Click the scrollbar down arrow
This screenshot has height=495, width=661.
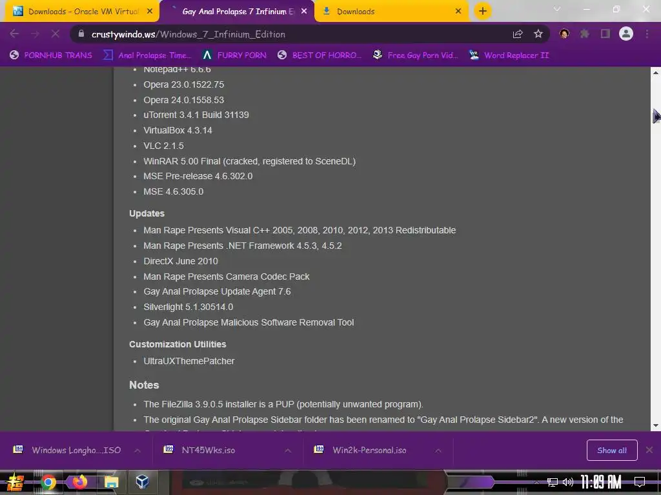click(x=656, y=425)
